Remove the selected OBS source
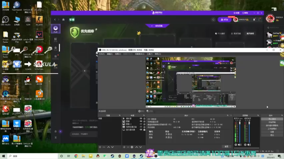The image size is (284, 159). click(x=128, y=147)
